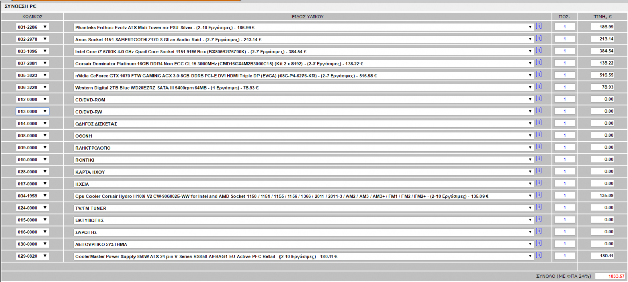
Task: Click price field showing 138.22
Action: [602, 63]
